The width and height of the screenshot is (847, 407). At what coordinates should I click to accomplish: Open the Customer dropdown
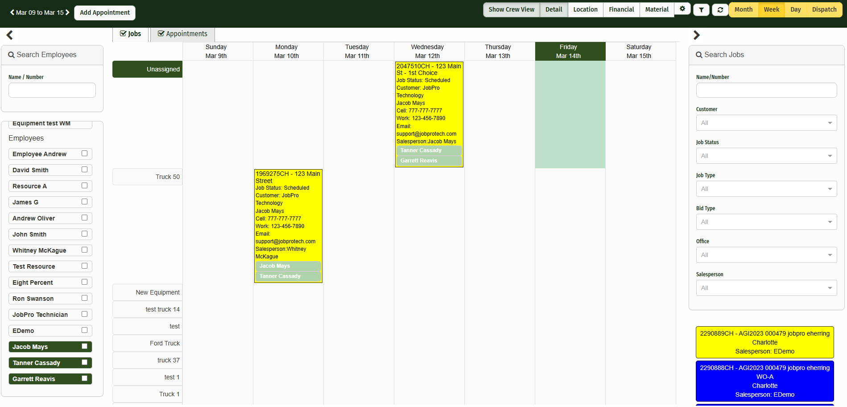click(766, 123)
